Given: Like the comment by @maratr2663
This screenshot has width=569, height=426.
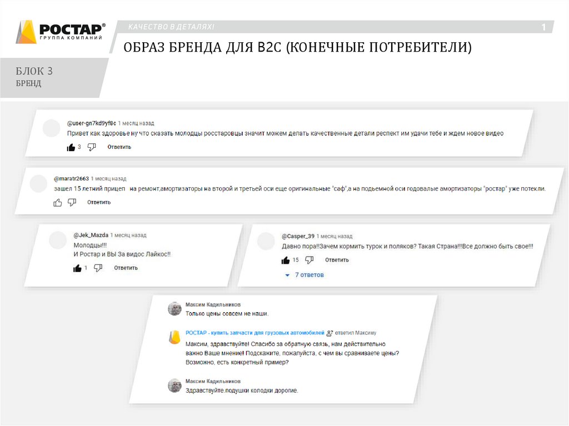Looking at the screenshot, I should coord(58,203).
